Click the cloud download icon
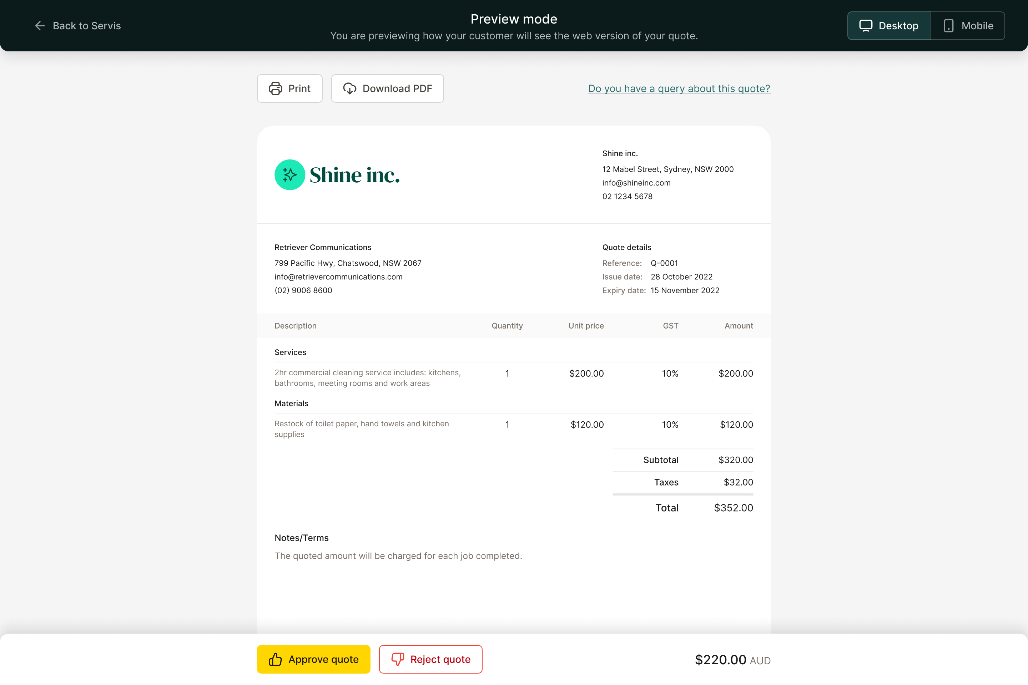Viewport: 1028px width, 685px height. pyautogui.click(x=350, y=89)
